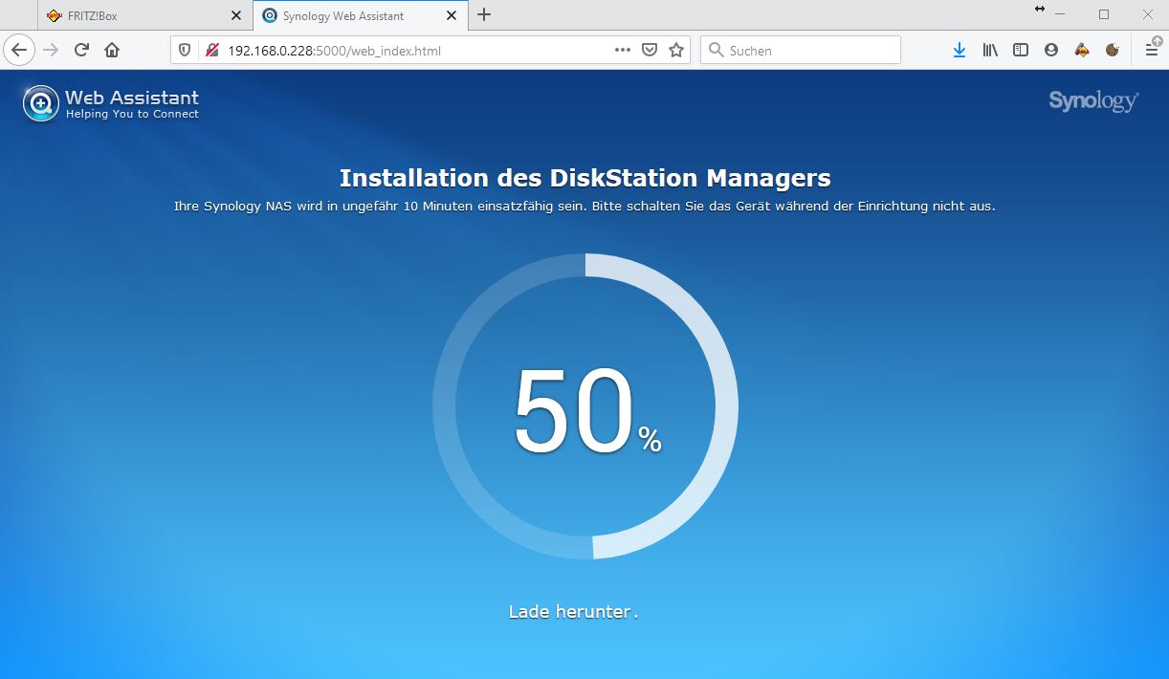Click the 'Helping You to Connect' tagline
The width and height of the screenshot is (1169, 679).
[x=132, y=114]
